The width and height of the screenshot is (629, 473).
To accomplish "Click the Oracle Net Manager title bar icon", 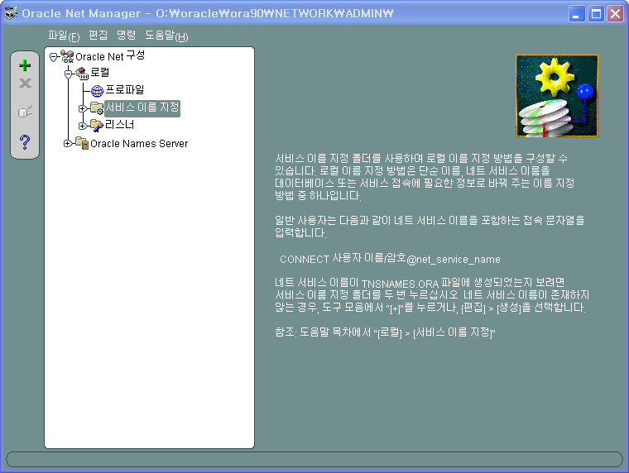I will tap(12, 13).
